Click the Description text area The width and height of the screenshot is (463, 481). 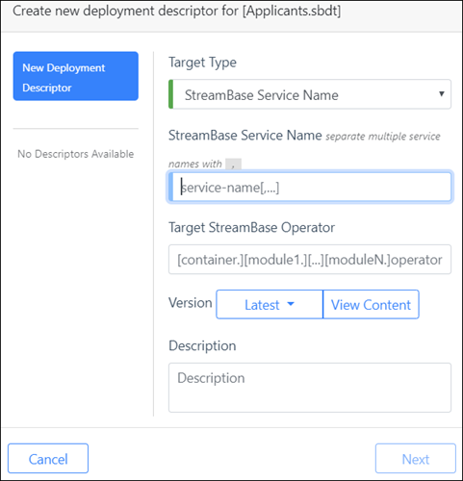(x=310, y=388)
